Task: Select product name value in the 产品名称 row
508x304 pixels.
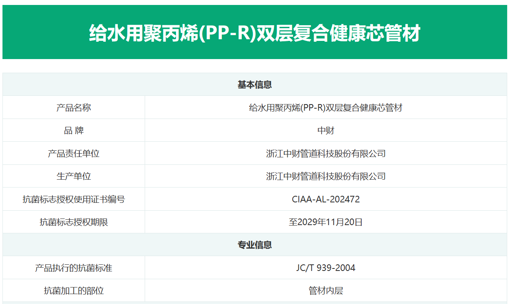Action: tap(326, 108)
